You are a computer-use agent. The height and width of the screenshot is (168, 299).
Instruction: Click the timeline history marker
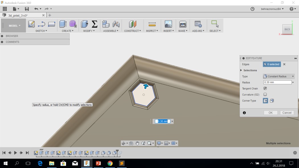click(117, 152)
